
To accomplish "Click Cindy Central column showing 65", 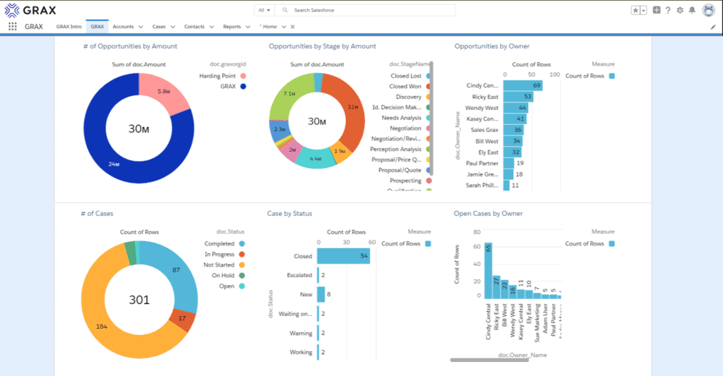I will (x=489, y=270).
